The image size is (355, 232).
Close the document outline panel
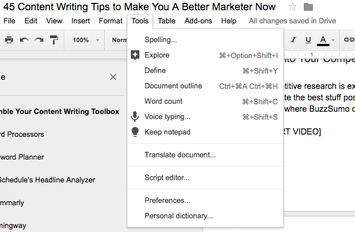click(x=113, y=77)
